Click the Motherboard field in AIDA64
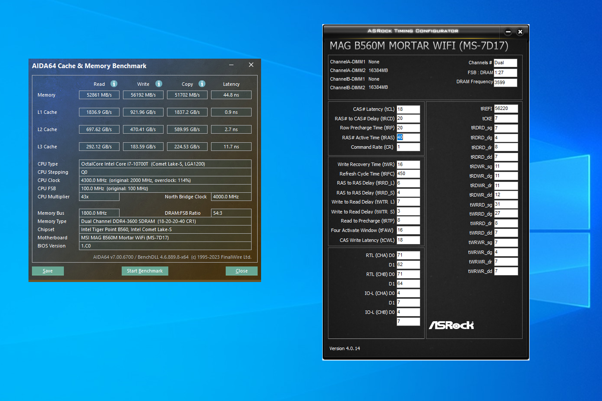The image size is (602, 401). tap(165, 238)
